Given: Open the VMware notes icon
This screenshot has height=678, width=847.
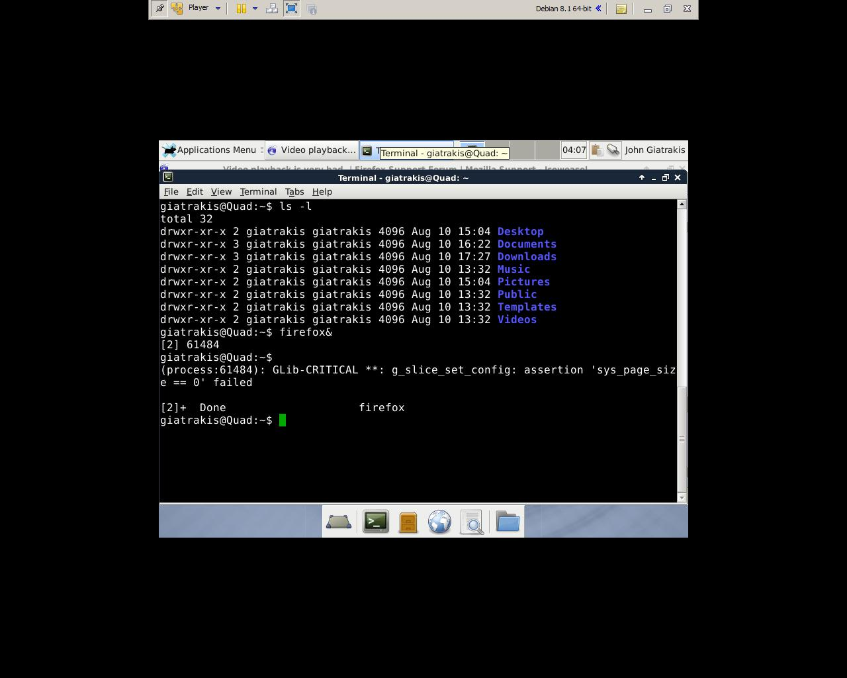Looking at the screenshot, I should point(621,9).
